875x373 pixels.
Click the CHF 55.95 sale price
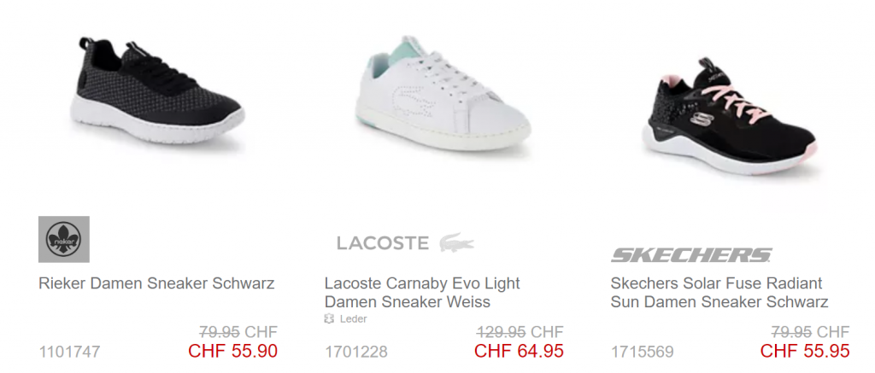pyautogui.click(x=805, y=351)
